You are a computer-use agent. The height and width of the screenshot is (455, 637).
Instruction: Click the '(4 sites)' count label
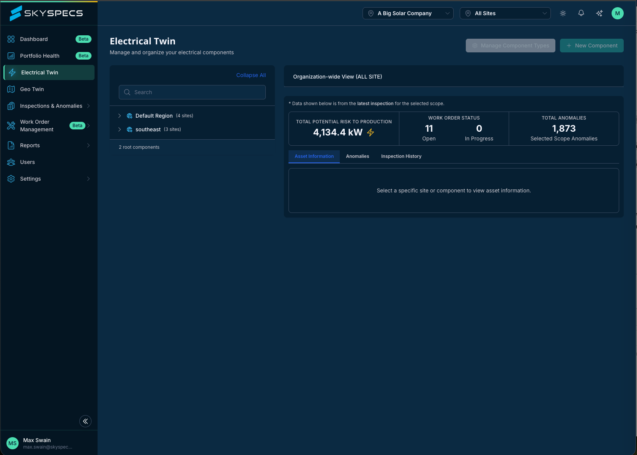[x=184, y=116]
